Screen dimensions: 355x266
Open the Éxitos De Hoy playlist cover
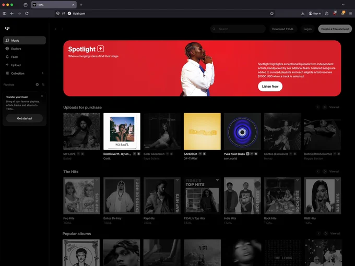tap(122, 196)
